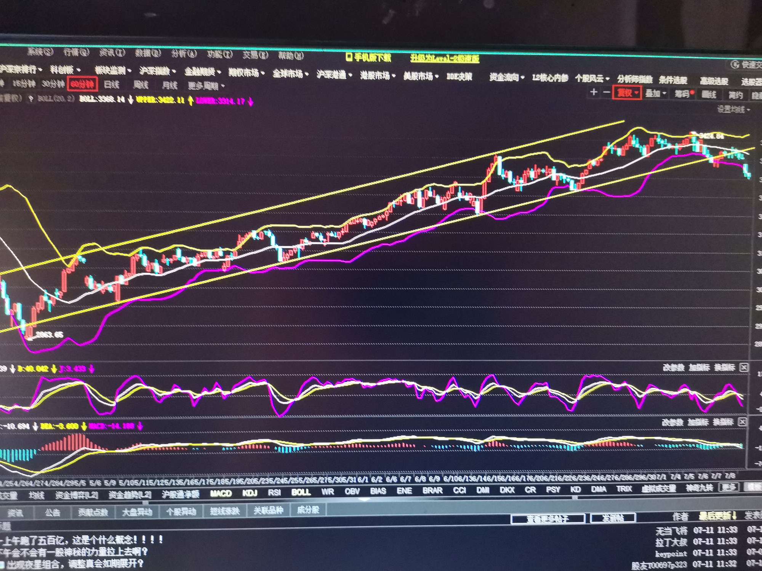The image size is (762, 571).
Task: Expand the 期权市场 dropdown
Action: [247, 73]
